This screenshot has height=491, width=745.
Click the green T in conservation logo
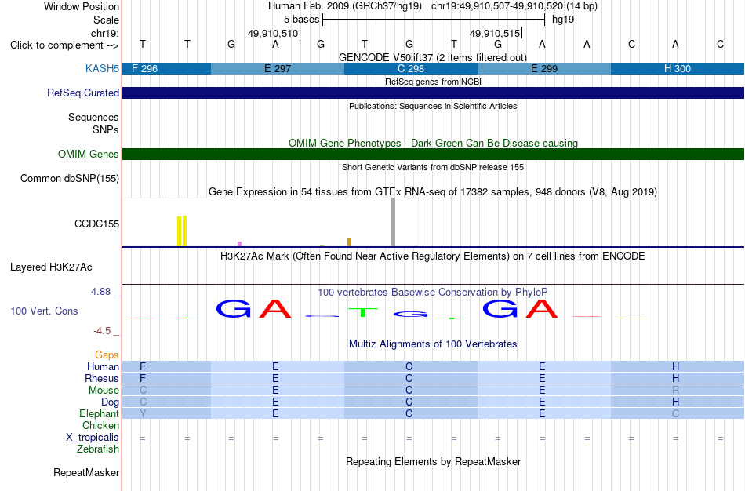[x=363, y=312]
